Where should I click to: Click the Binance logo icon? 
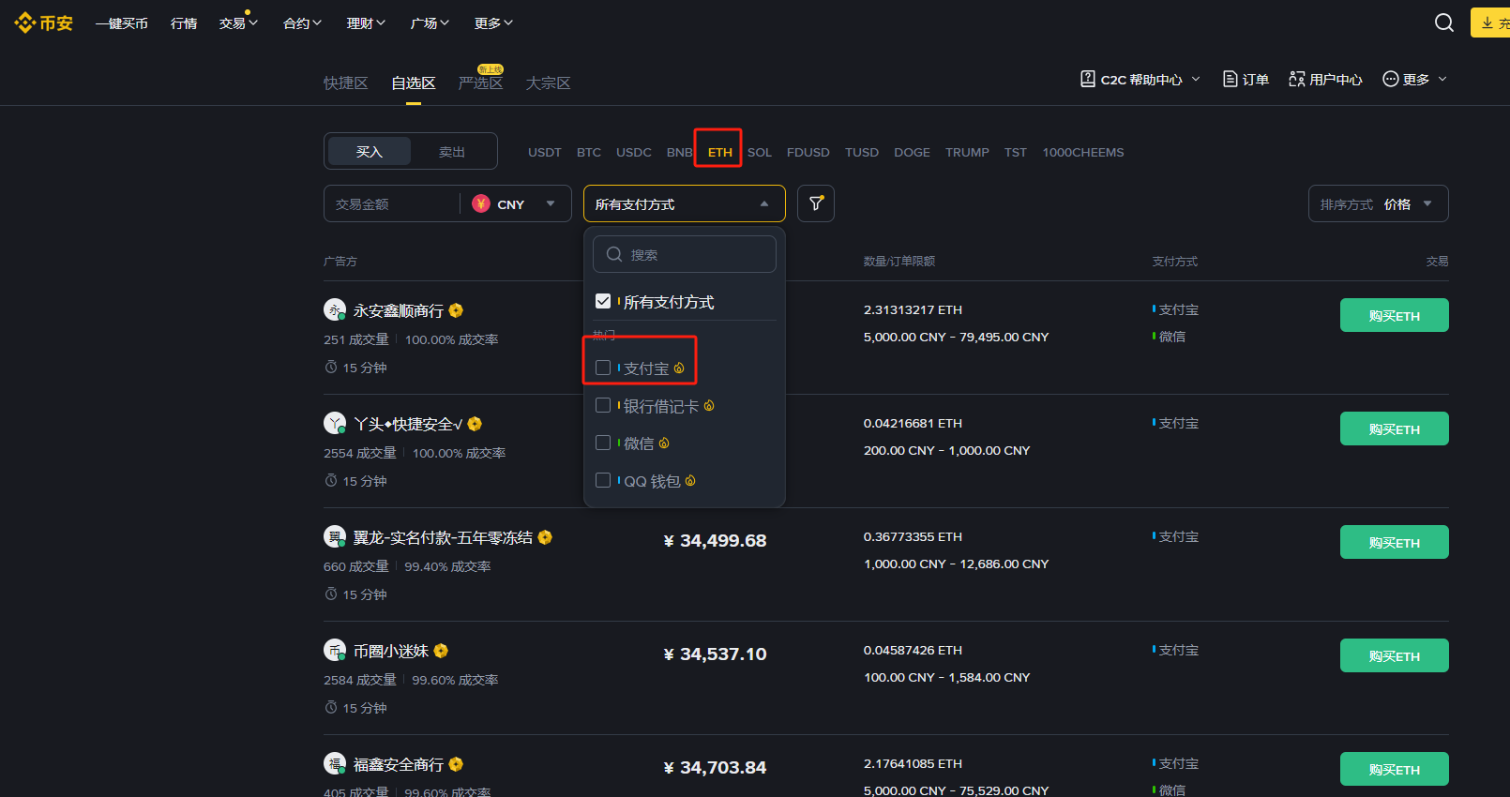[24, 23]
